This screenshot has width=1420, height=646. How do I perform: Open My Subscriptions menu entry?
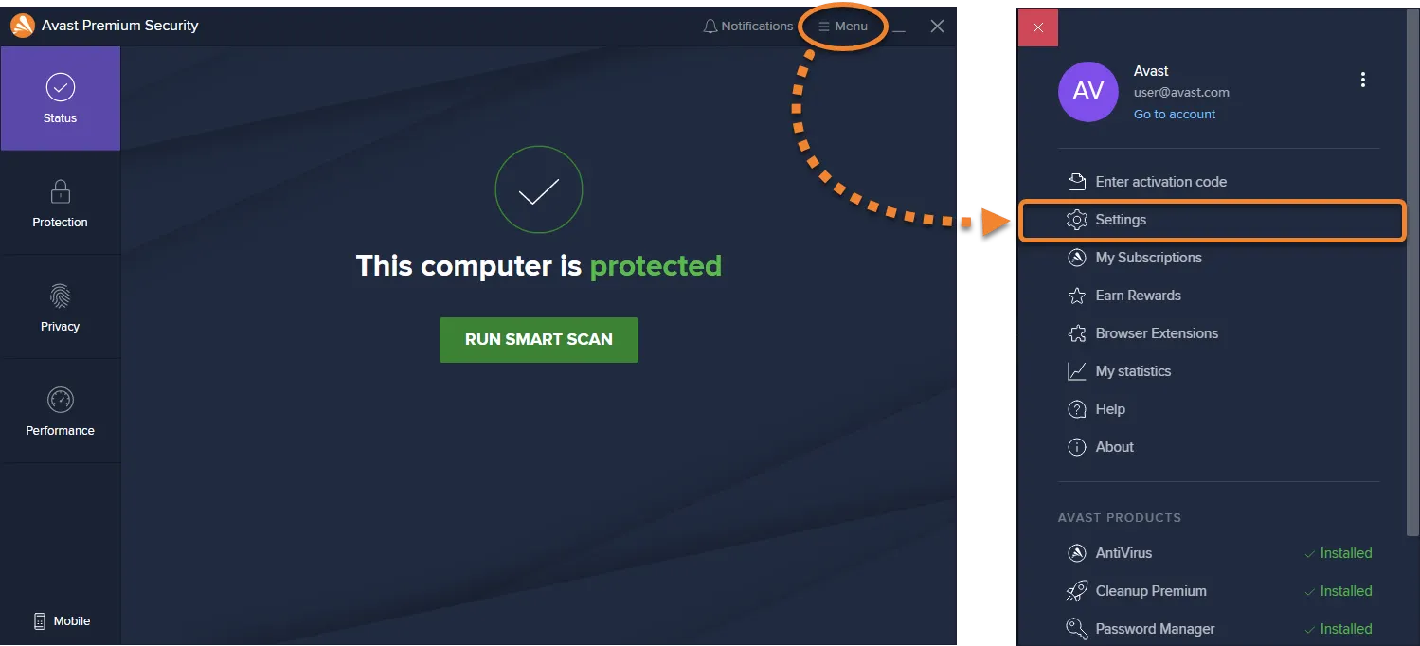1135,258
